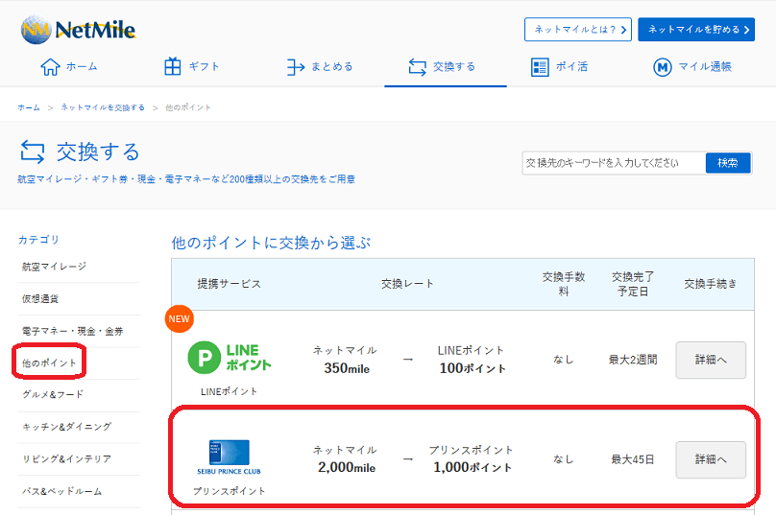Click the 350mile exchange rate text
The height and width of the screenshot is (515, 776).
click(x=347, y=368)
